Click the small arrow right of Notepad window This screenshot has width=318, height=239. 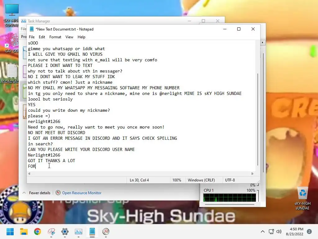(x=262, y=42)
